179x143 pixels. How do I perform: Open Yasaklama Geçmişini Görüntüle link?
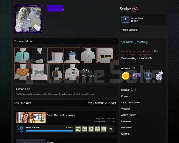click(137, 58)
